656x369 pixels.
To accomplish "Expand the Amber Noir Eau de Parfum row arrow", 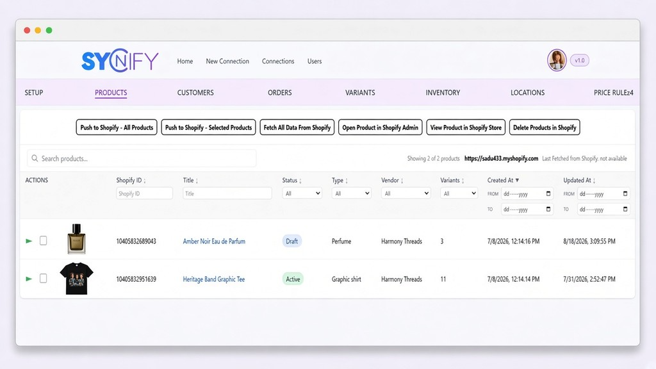I will click(x=29, y=241).
